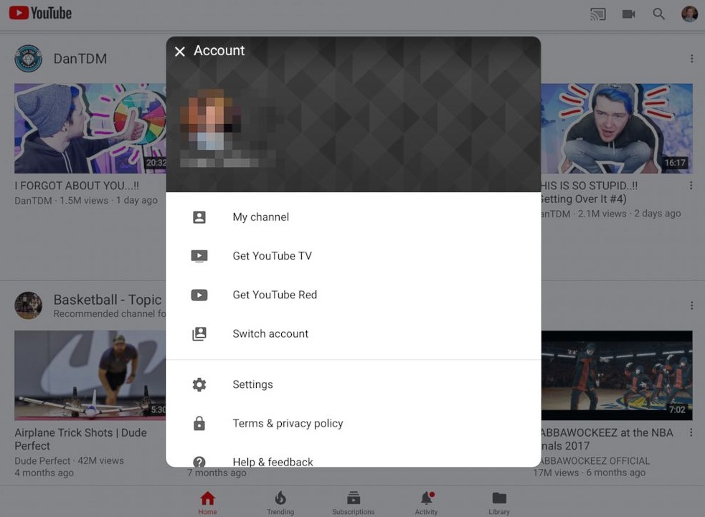The height and width of the screenshot is (517, 705).
Task: Click the profile avatar in top bar
Action: [x=689, y=14]
